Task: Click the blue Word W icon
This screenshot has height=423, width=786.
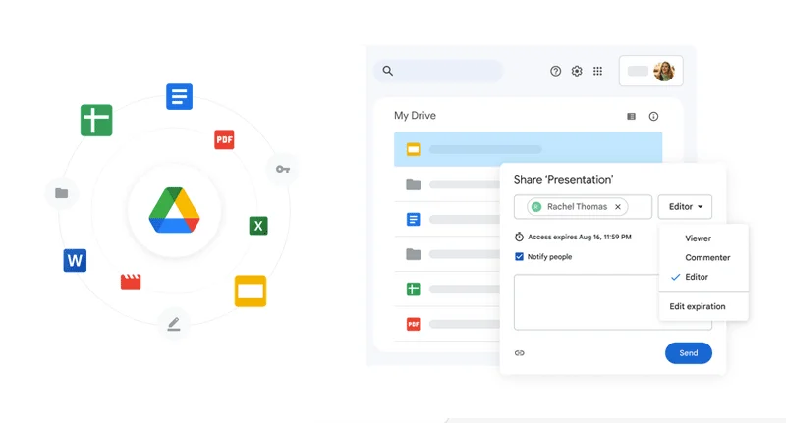Action: (x=75, y=260)
